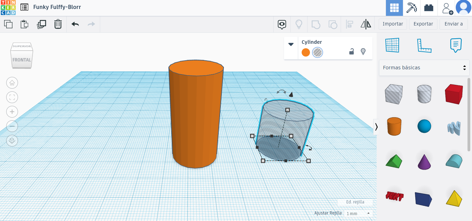Show all hidden shapes with the toolbar lightbulb

tap(299, 24)
